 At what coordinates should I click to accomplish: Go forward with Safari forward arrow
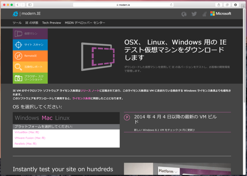[23, 5]
